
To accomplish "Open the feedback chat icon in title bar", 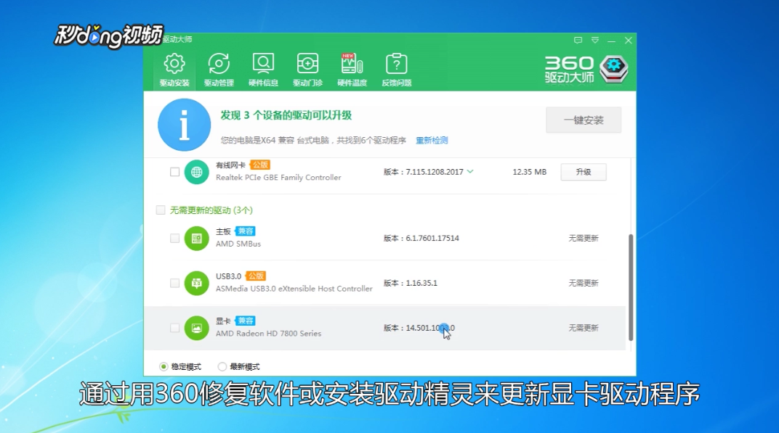I will pyautogui.click(x=578, y=40).
